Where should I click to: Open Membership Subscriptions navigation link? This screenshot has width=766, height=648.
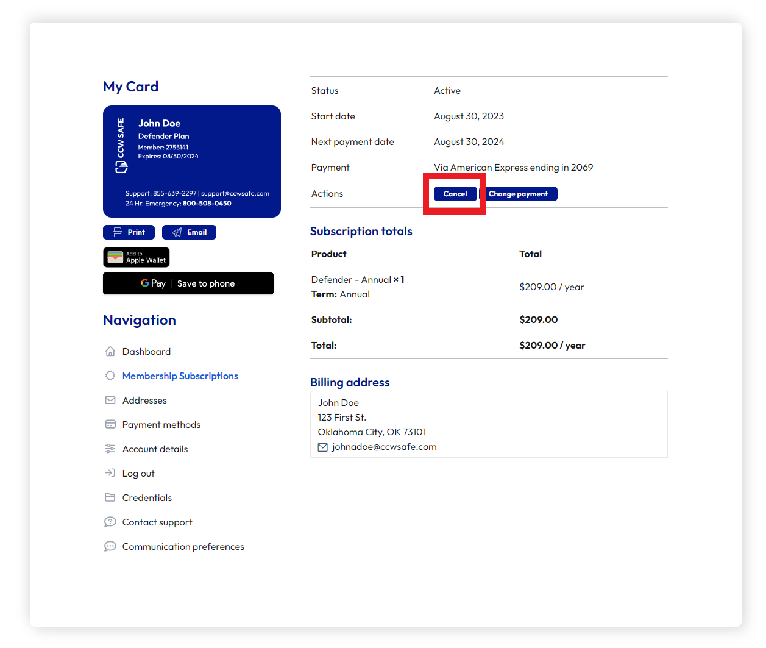180,376
